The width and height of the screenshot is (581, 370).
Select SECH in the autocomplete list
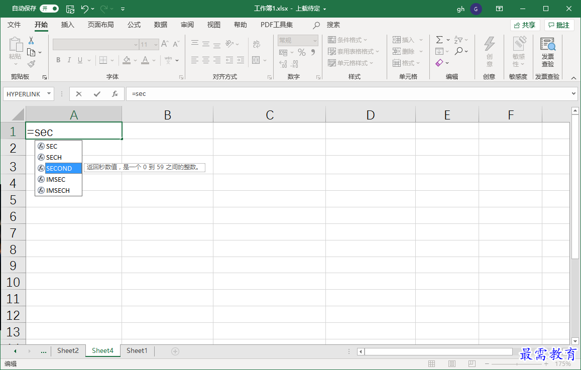(x=59, y=158)
